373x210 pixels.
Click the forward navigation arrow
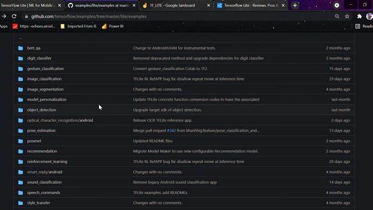point(4,16)
